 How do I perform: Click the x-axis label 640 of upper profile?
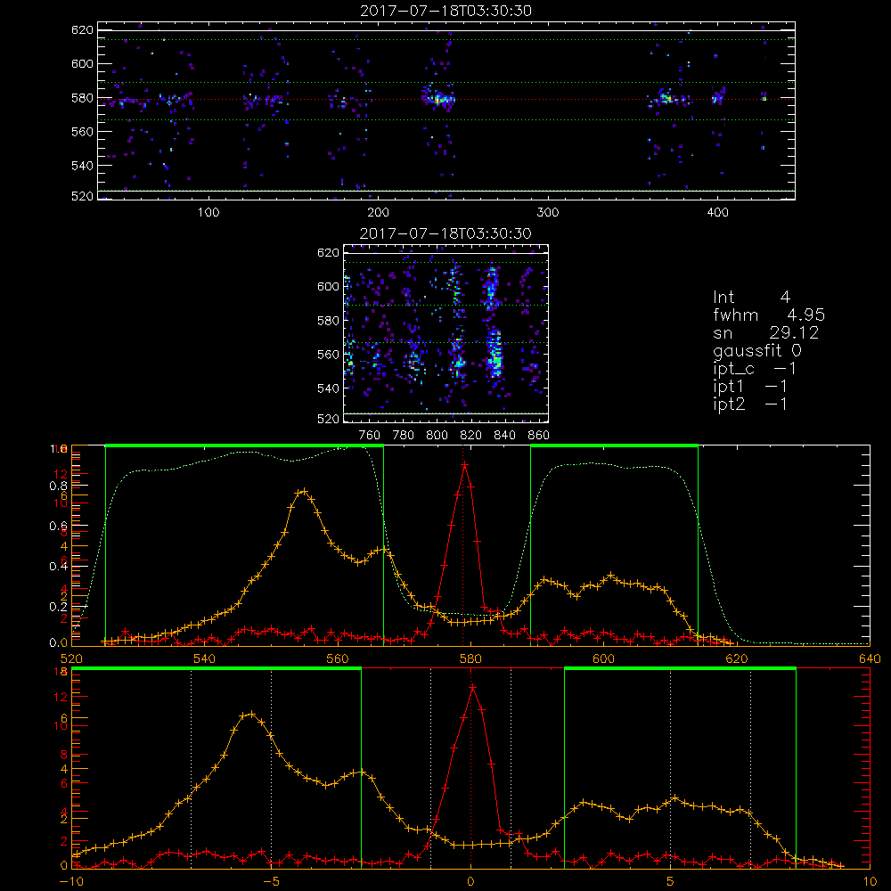[870, 659]
